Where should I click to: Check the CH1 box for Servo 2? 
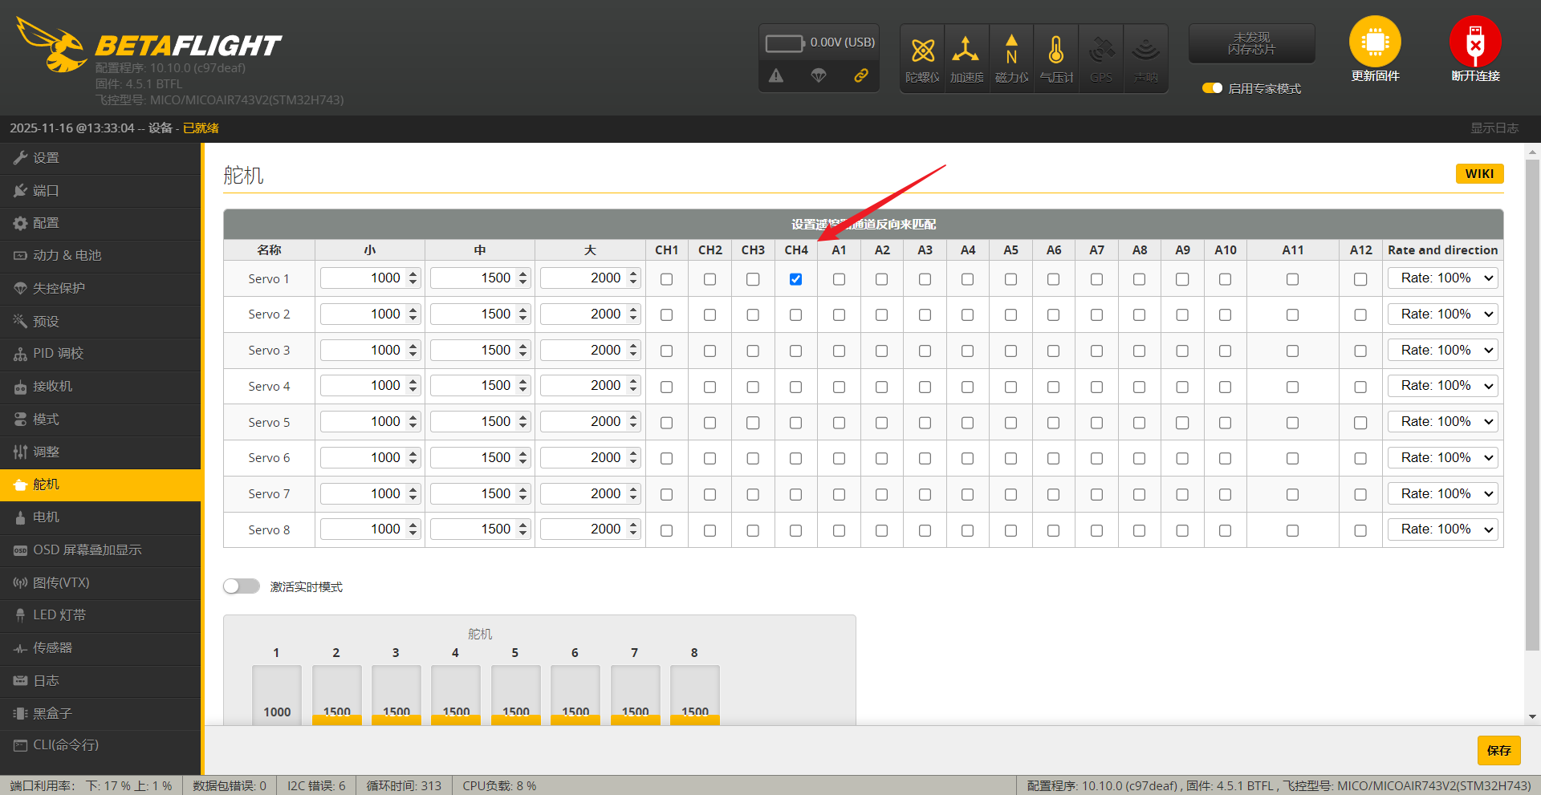click(x=666, y=315)
